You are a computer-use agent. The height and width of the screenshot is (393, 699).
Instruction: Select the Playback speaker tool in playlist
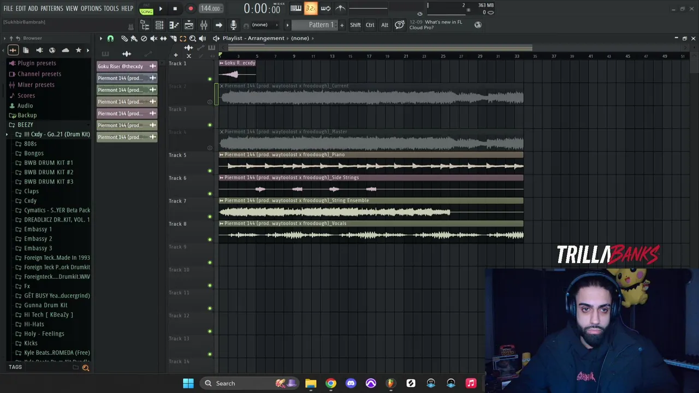pos(203,38)
